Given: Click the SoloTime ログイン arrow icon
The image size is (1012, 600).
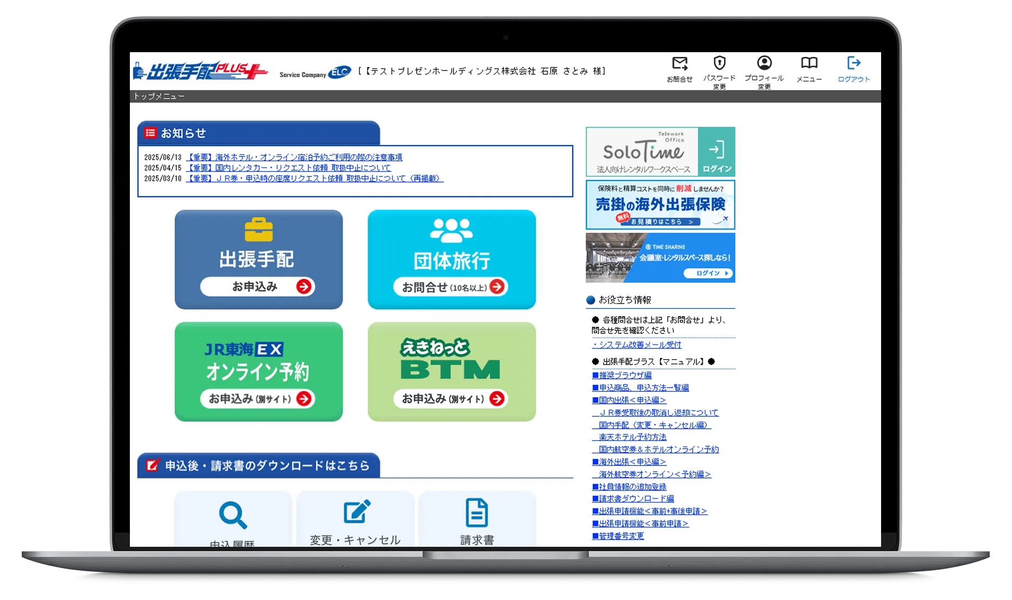Looking at the screenshot, I should tap(717, 150).
